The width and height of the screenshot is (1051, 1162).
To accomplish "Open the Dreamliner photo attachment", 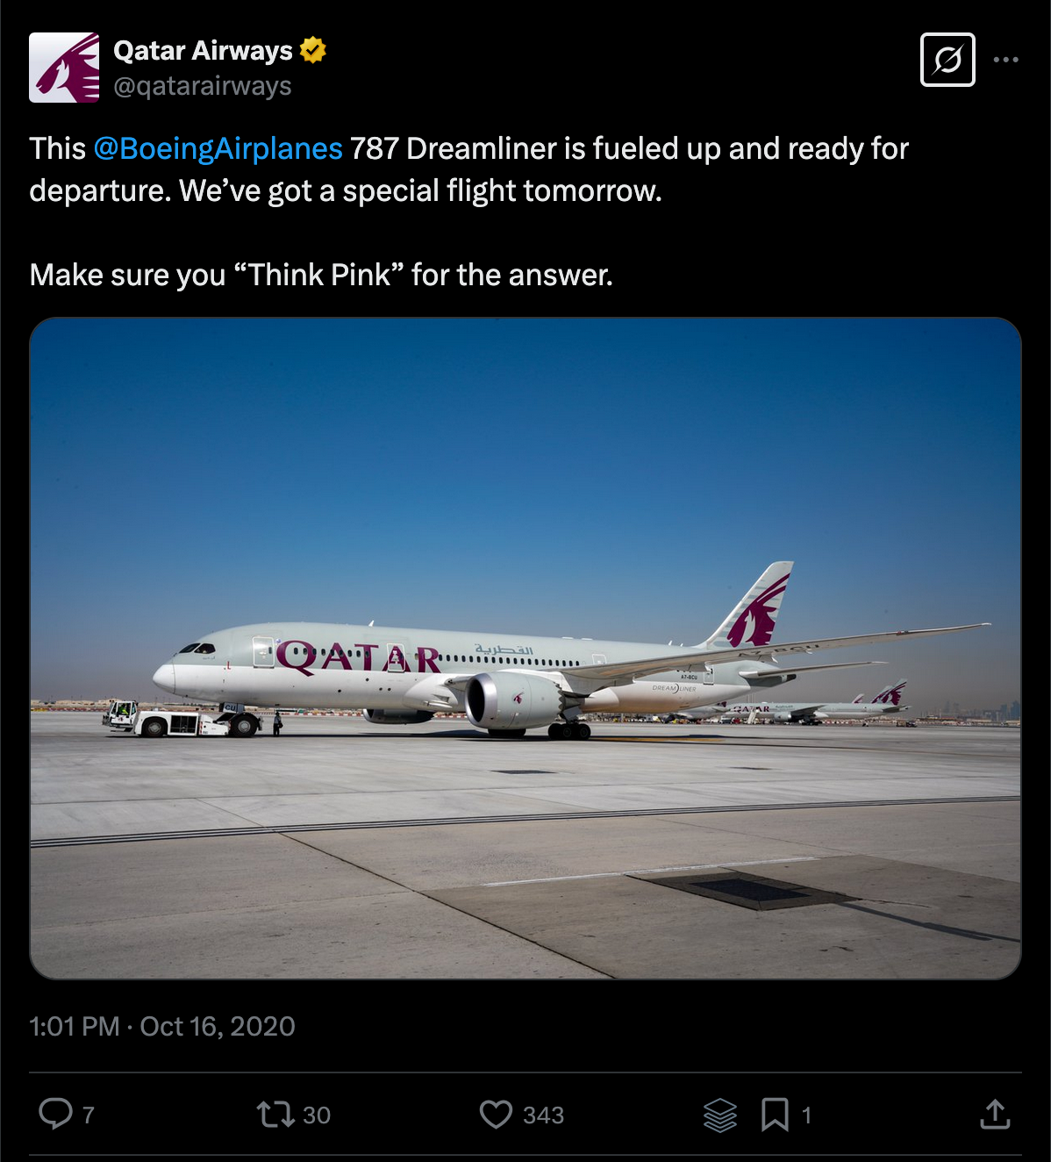I will 525,648.
